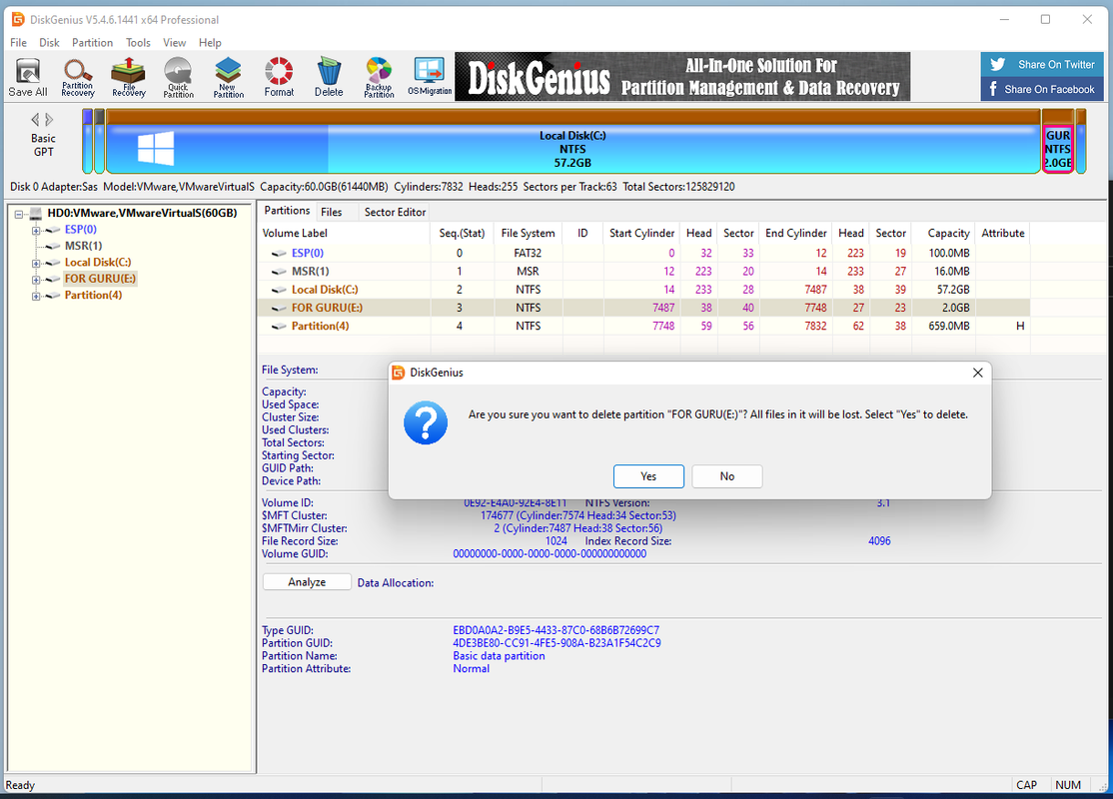Share On Facebook button
Viewport: 1113px width, 799px height.
tap(1042, 89)
